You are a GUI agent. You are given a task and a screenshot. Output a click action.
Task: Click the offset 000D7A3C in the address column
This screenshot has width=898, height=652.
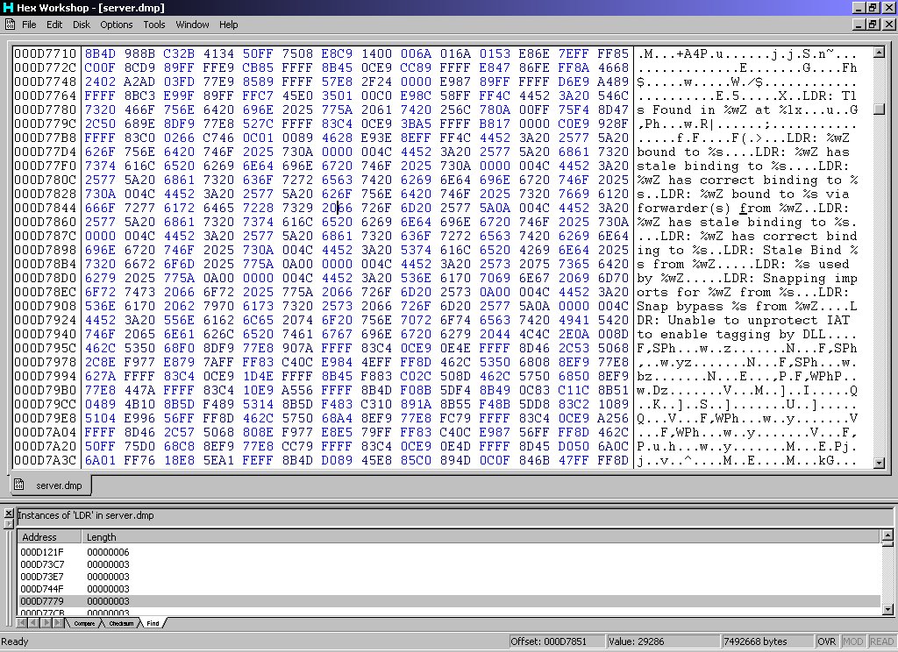pyautogui.click(x=46, y=460)
